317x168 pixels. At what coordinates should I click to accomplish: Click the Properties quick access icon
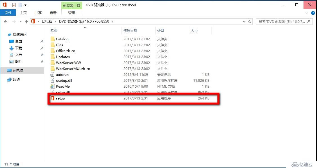point(14,5)
